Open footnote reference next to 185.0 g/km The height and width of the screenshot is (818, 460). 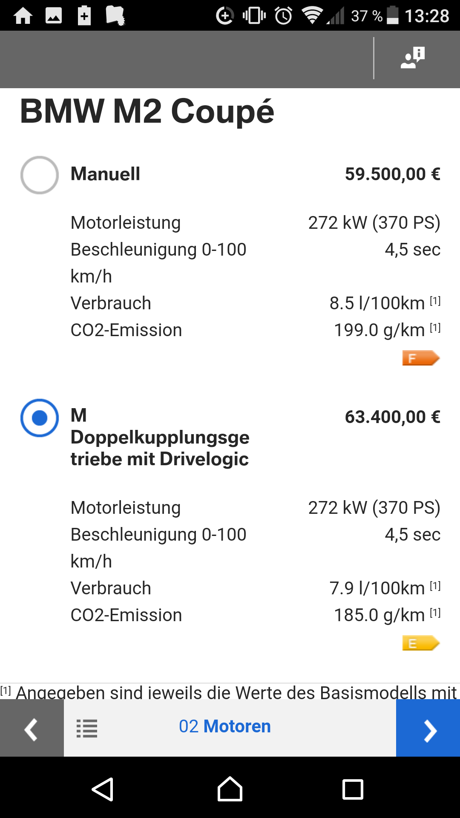[x=435, y=613]
